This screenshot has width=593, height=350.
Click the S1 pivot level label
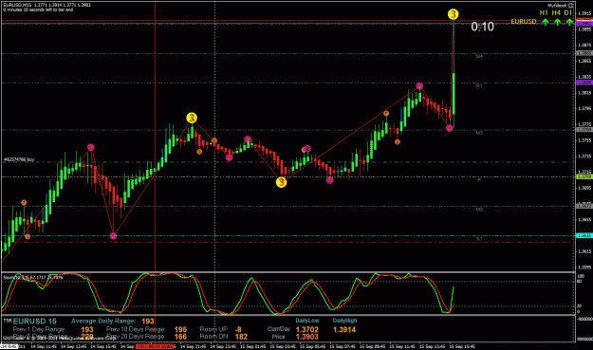pos(479,239)
